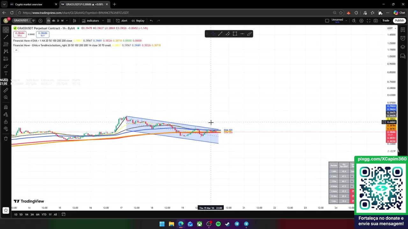Select the 1h timeframe

pos(48,21)
